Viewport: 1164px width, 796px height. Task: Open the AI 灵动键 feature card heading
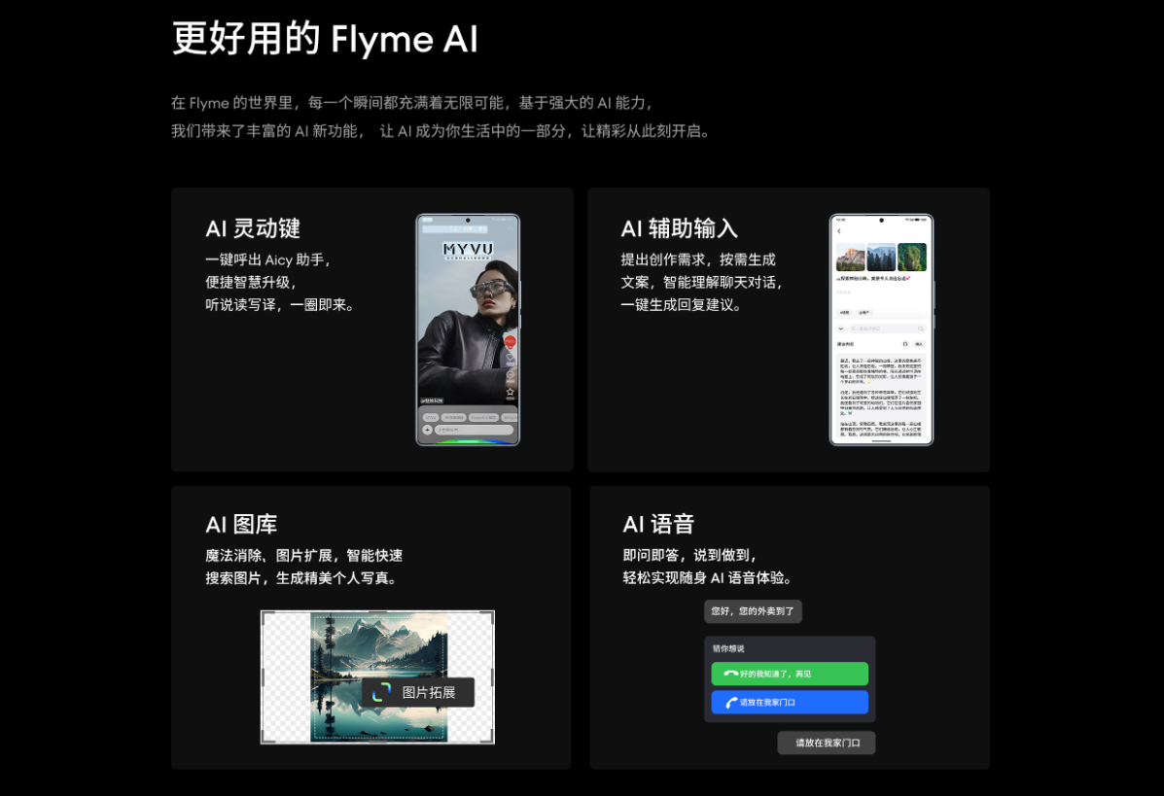tap(253, 228)
